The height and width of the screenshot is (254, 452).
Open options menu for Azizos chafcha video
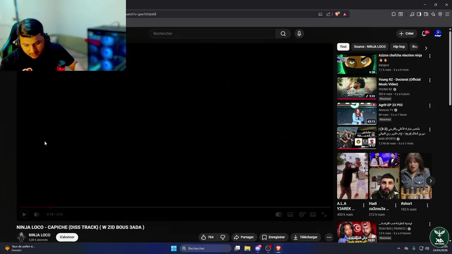(x=430, y=56)
